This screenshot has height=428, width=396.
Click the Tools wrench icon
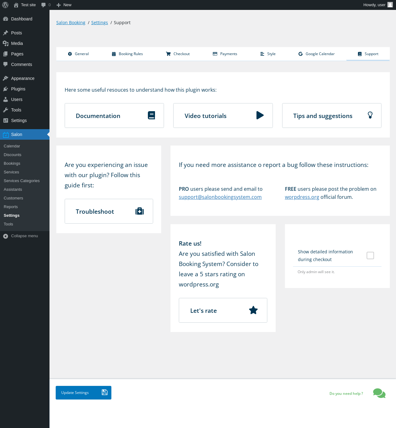(x=6, y=110)
